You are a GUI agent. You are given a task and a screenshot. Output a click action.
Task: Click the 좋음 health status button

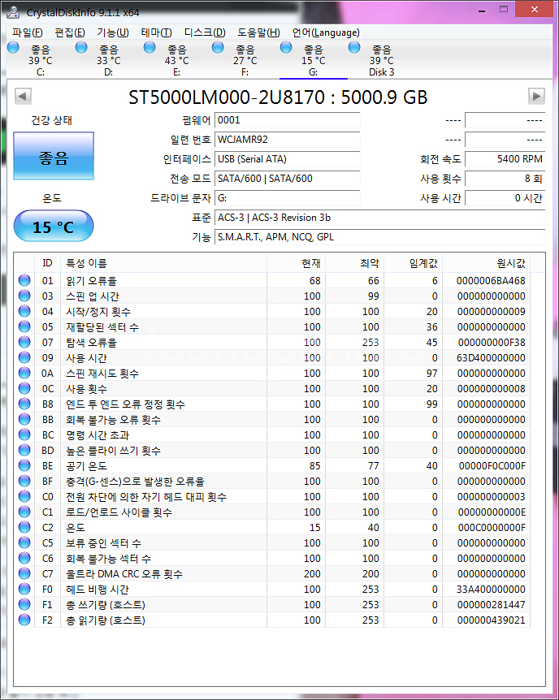click(54, 156)
